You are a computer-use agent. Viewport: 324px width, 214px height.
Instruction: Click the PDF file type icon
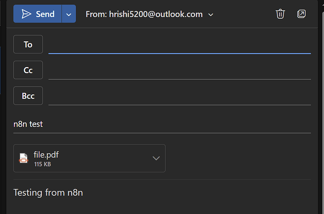click(x=23, y=158)
